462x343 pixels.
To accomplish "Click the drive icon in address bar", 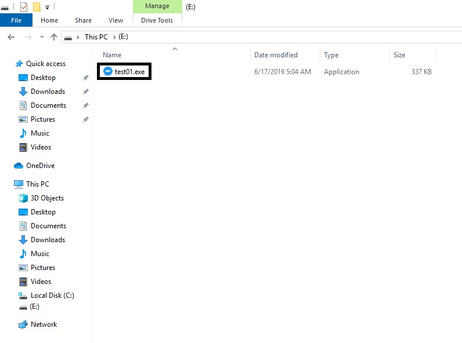I will (68, 38).
